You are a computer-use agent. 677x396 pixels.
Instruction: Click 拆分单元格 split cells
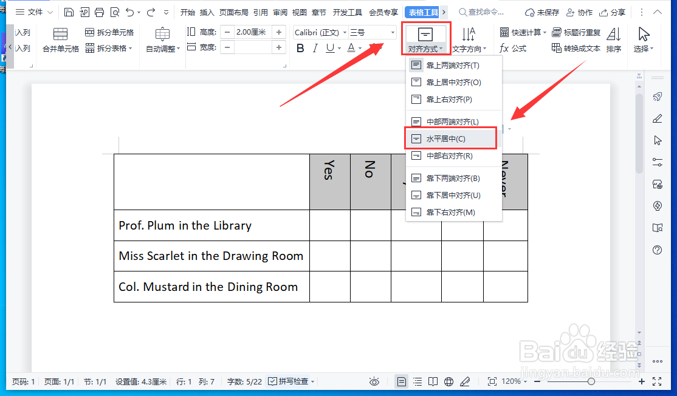coord(109,32)
